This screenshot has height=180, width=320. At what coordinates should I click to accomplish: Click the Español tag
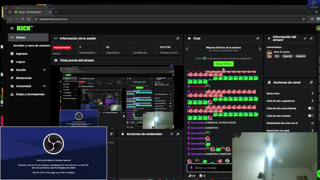pyautogui.click(x=300, y=56)
